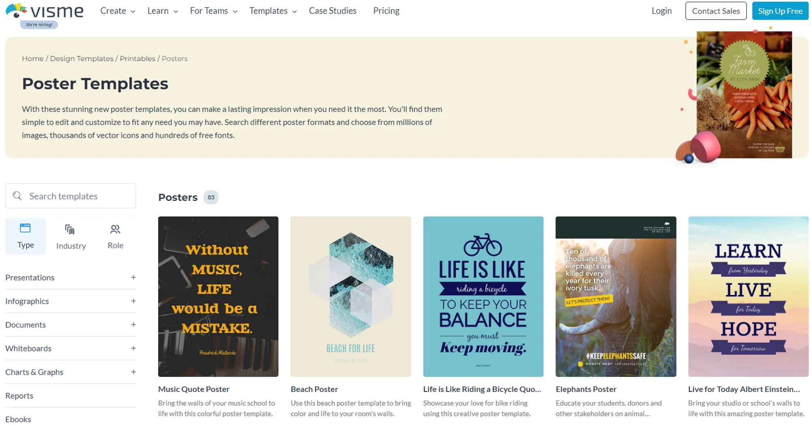Viewport: 811px width, 426px height.
Task: Select the Role filter icon
Action: pyautogui.click(x=115, y=229)
